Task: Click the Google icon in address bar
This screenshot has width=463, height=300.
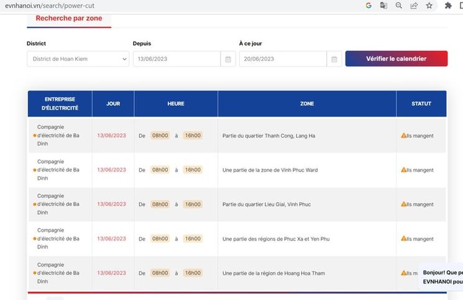Action: click(x=369, y=6)
